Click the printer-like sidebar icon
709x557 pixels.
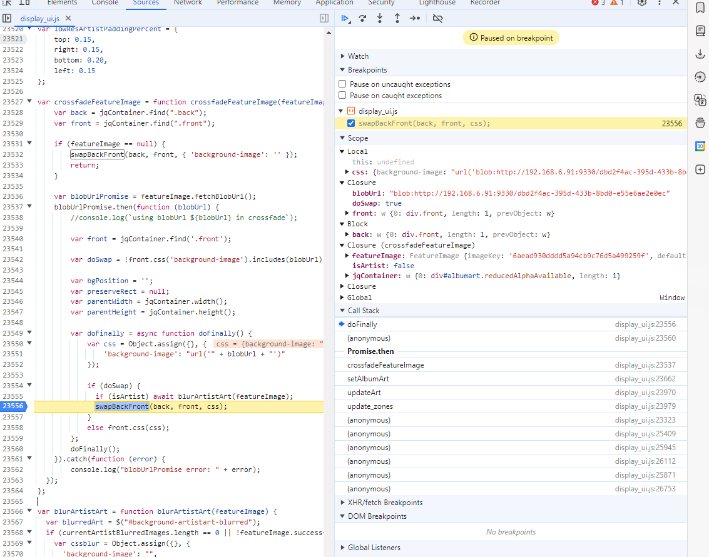tap(700, 123)
